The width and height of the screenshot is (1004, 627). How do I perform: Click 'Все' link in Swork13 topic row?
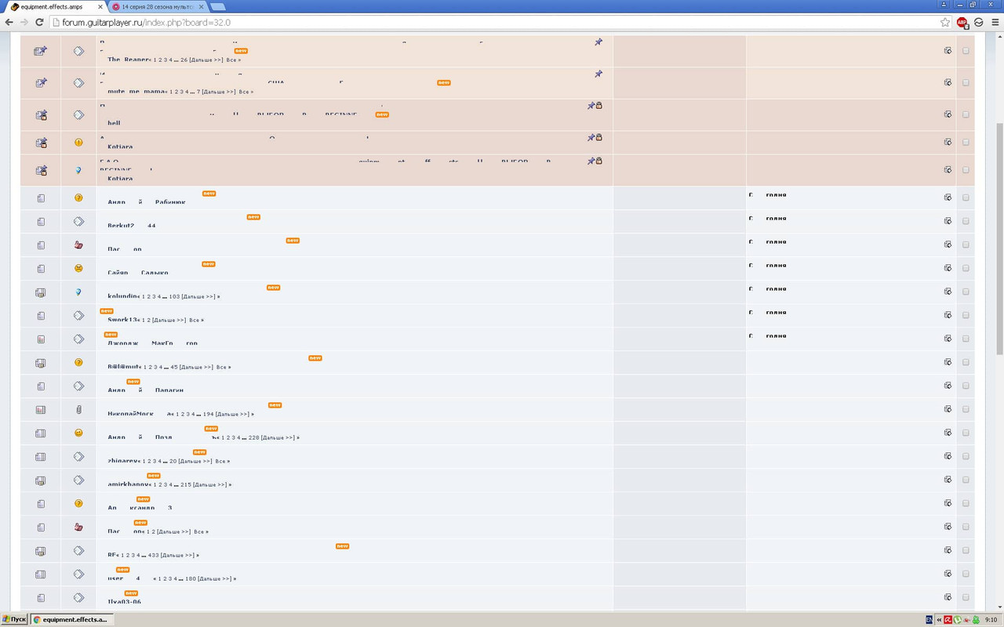(195, 321)
